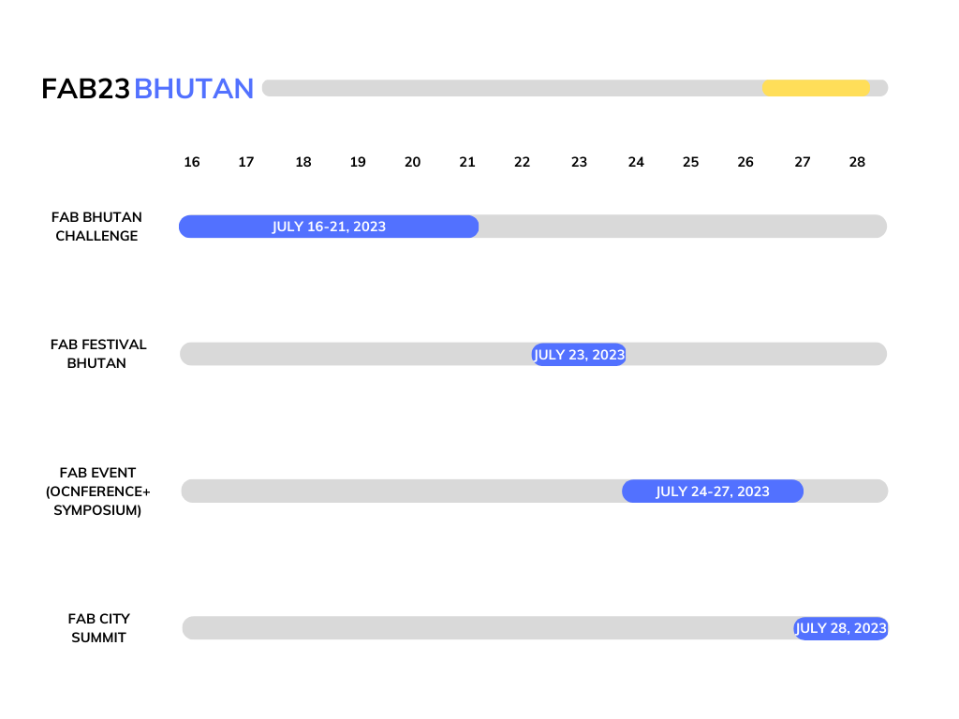Screen dimensions: 959x719
Task: Select the FAB BHUTAN CHALLENGE label
Action: tap(96, 227)
